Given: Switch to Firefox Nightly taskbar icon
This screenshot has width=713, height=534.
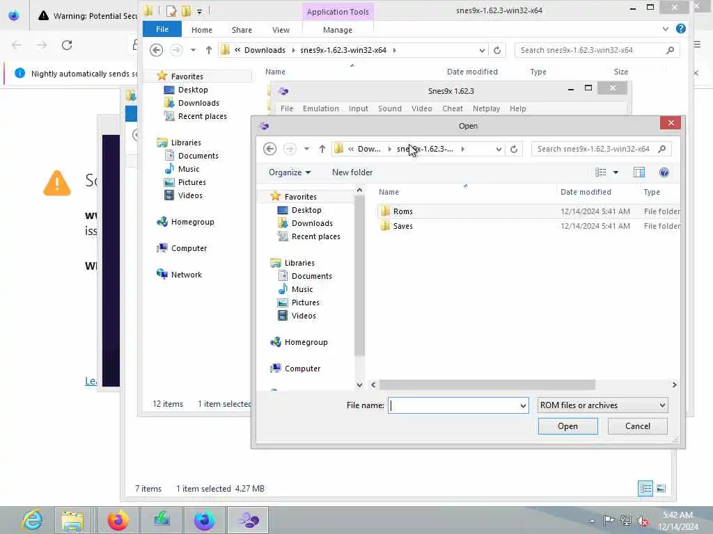Looking at the screenshot, I should pos(205,520).
